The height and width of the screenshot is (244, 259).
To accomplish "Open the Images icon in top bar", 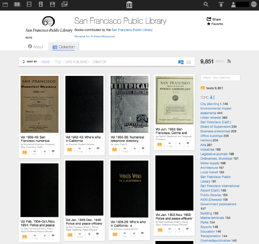I will coord(64,5).
